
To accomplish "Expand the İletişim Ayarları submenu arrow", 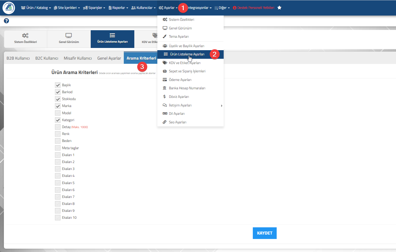I will [221, 106].
